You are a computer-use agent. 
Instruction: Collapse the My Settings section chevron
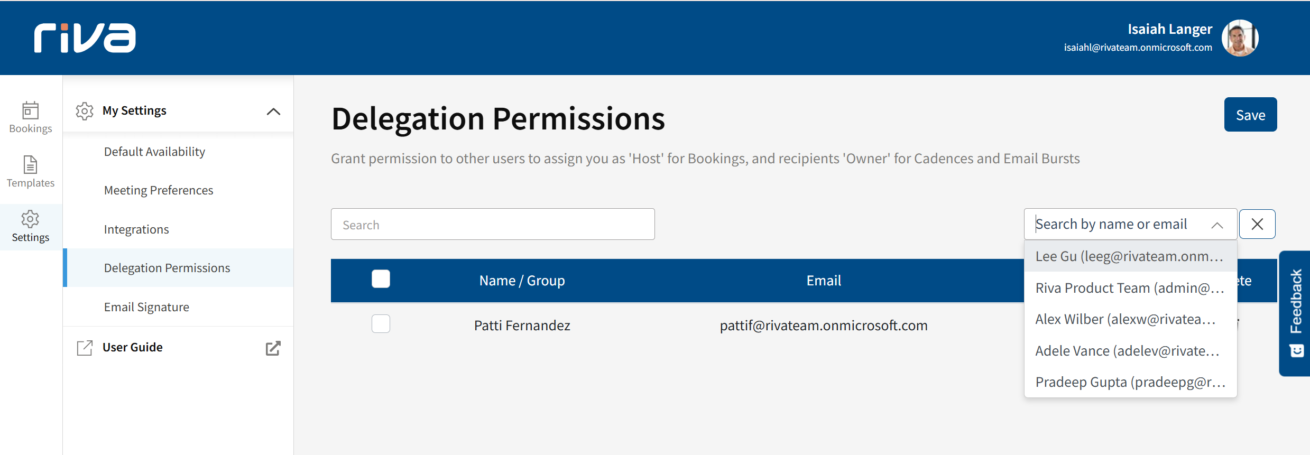click(x=273, y=112)
